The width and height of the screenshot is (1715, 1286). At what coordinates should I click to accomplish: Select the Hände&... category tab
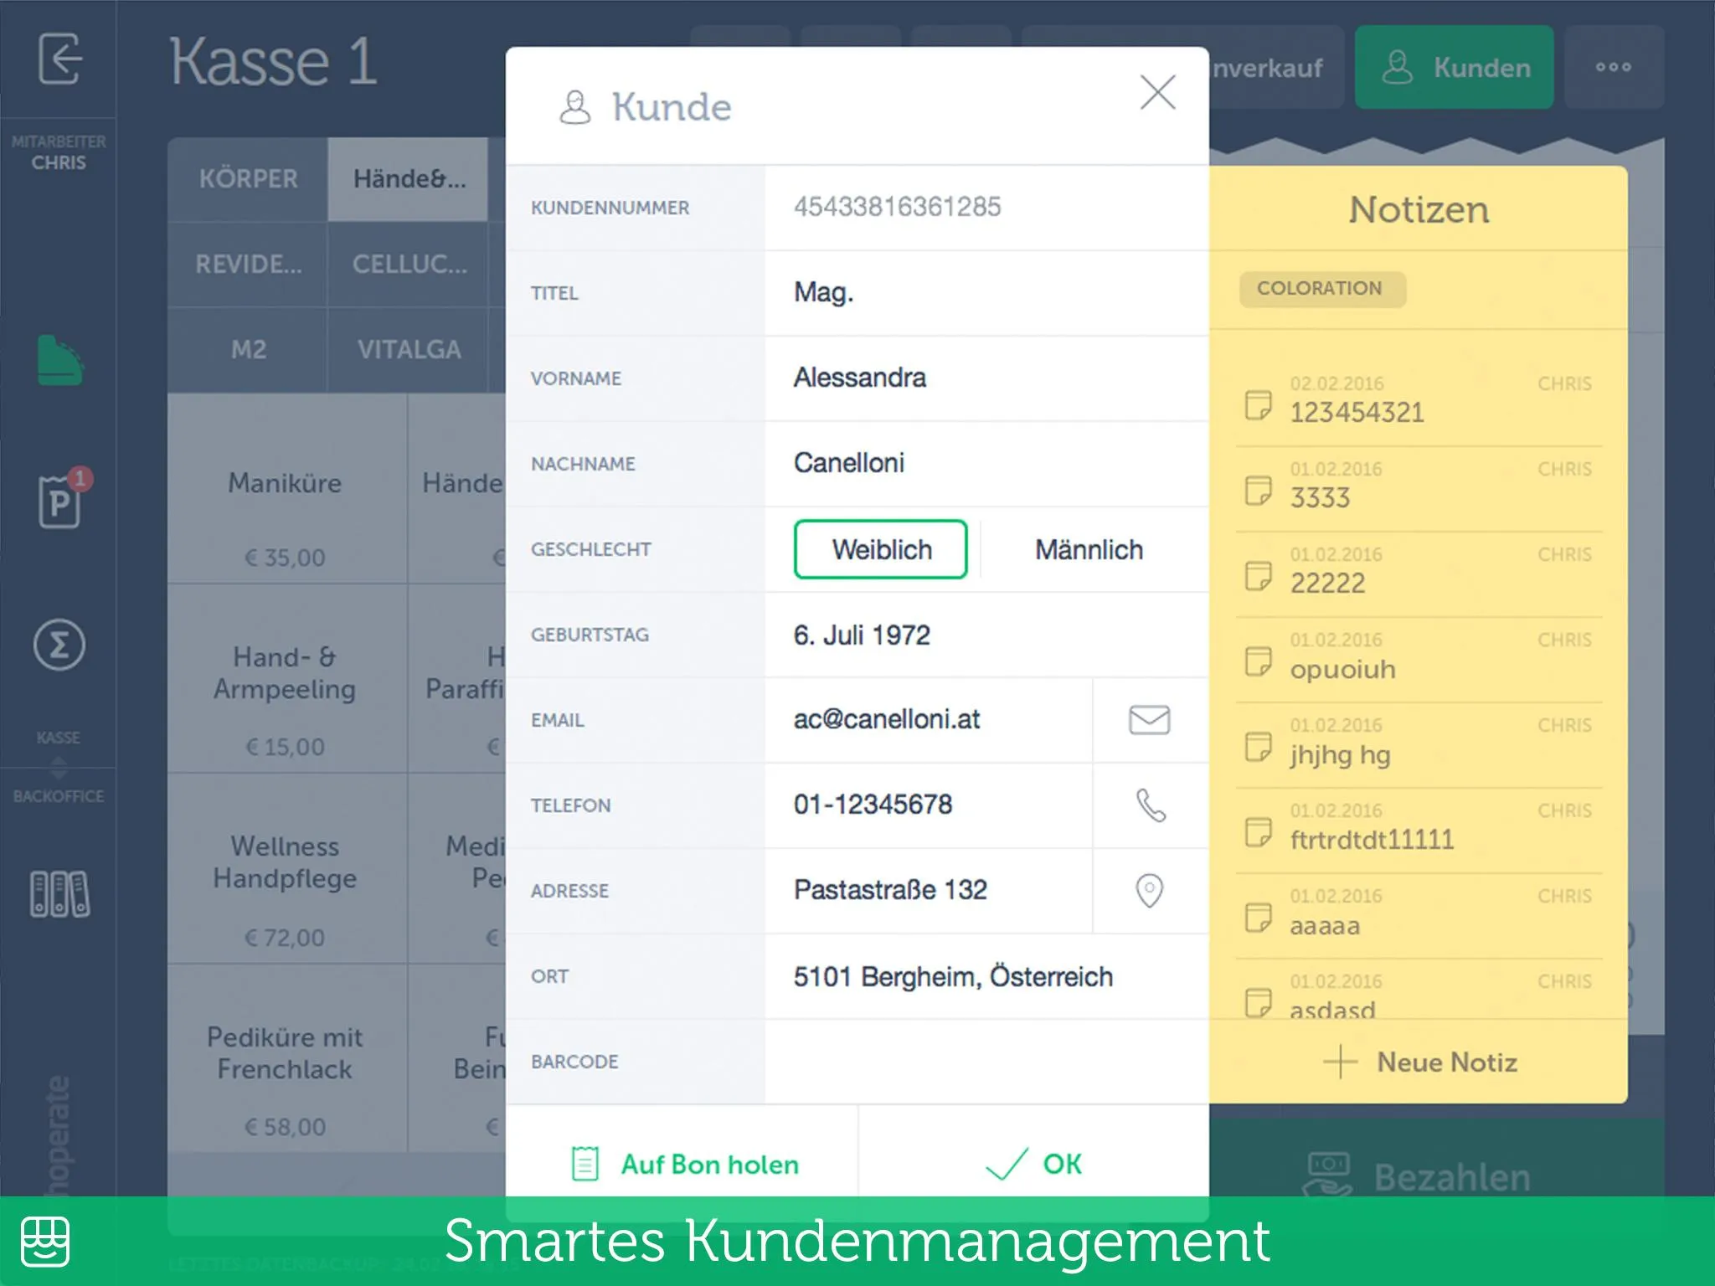click(409, 179)
